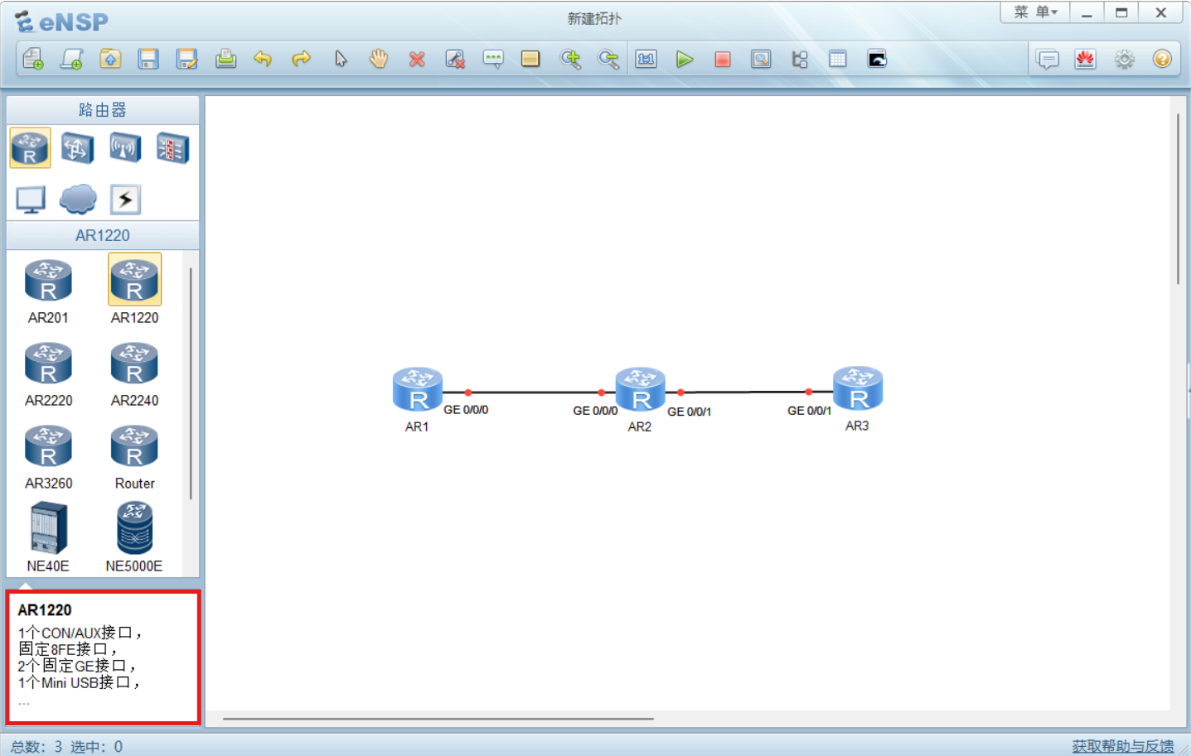Choose the NE40E device model
The width and height of the screenshot is (1191, 756).
[48, 537]
